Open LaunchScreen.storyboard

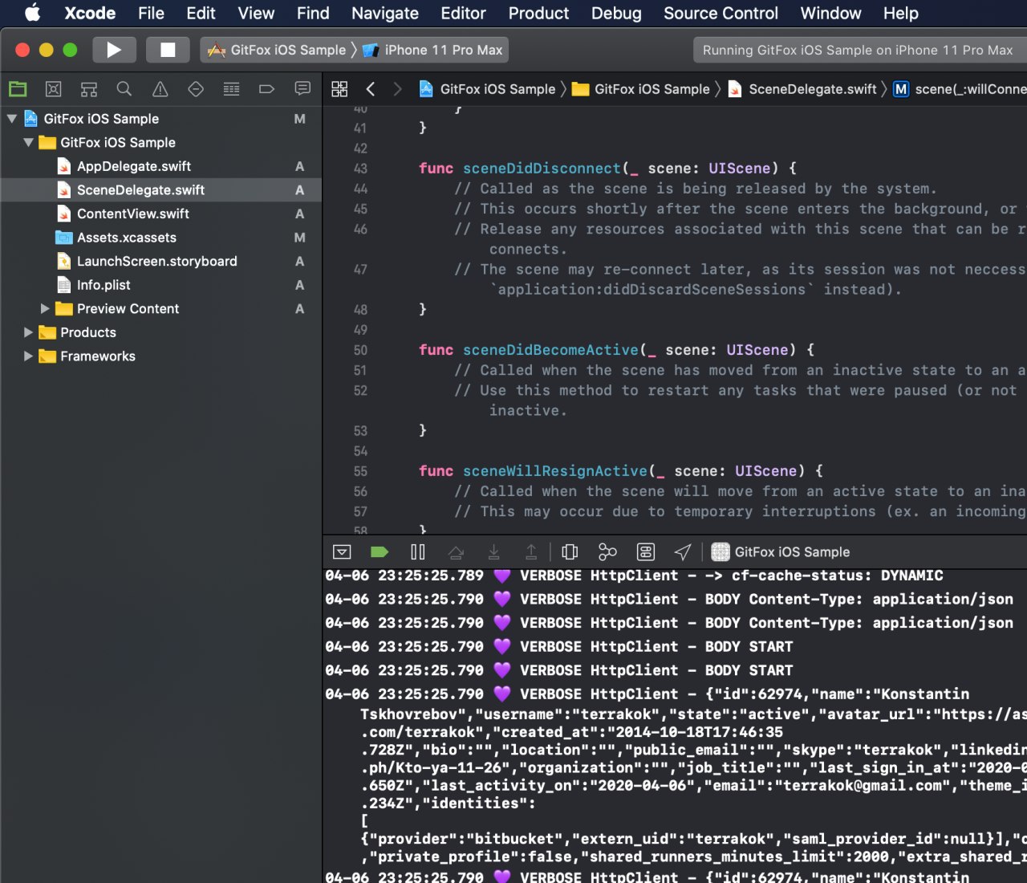[x=160, y=261]
